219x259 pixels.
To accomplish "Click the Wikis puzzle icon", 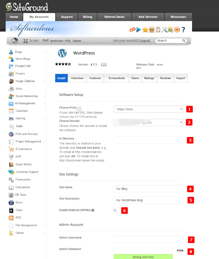I will pyautogui.click(x=11, y=89).
